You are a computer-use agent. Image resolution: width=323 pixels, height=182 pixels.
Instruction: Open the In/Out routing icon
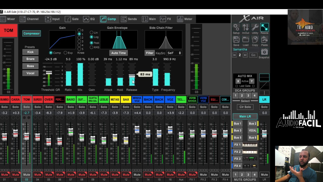pyautogui.click(x=246, y=27)
